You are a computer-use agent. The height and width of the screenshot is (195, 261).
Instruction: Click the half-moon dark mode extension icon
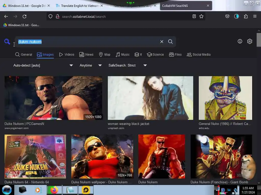[237, 16]
